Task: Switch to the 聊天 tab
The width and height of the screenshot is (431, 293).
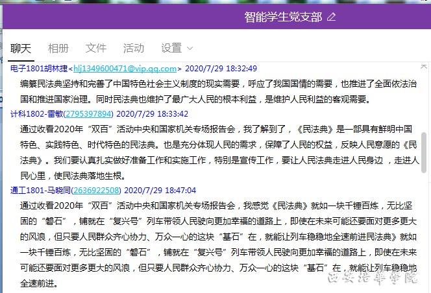Action: coord(20,48)
